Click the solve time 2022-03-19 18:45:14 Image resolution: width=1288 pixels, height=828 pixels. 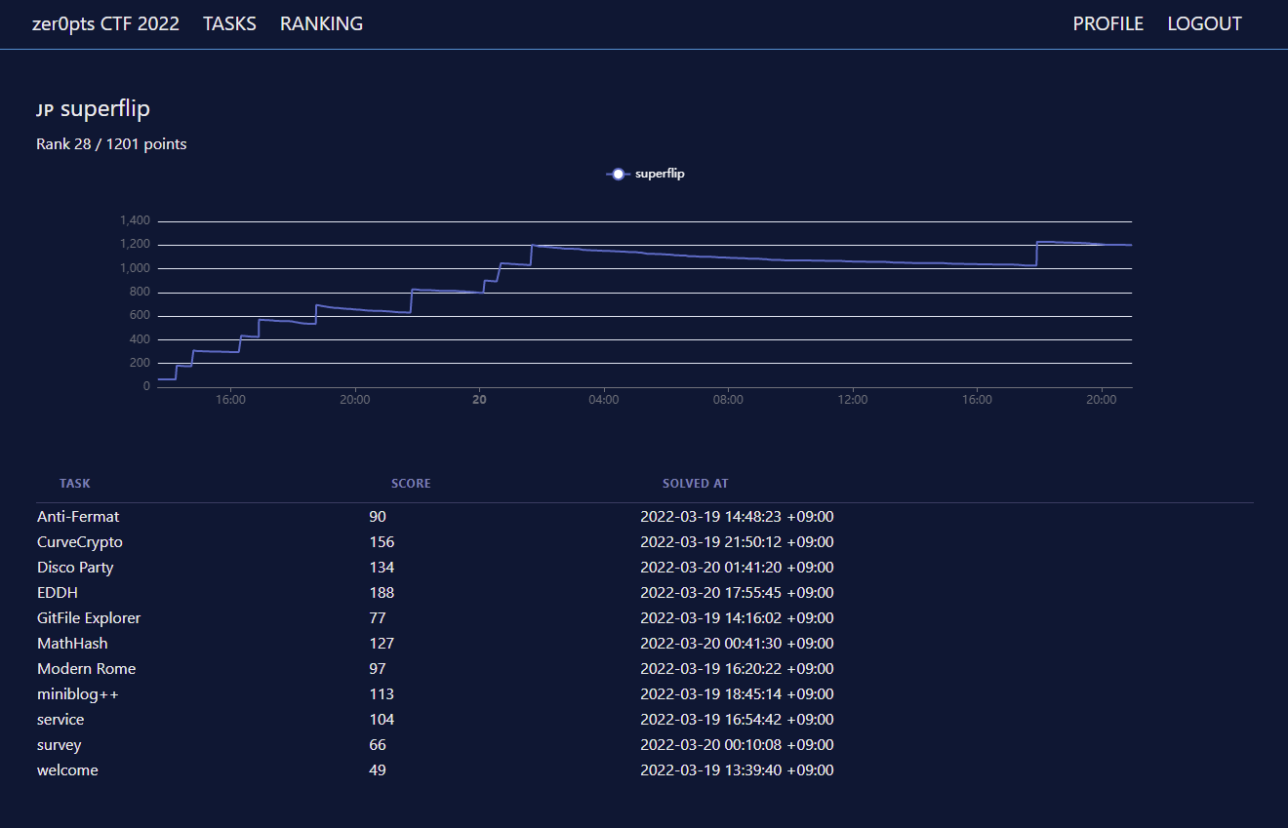tap(737, 694)
